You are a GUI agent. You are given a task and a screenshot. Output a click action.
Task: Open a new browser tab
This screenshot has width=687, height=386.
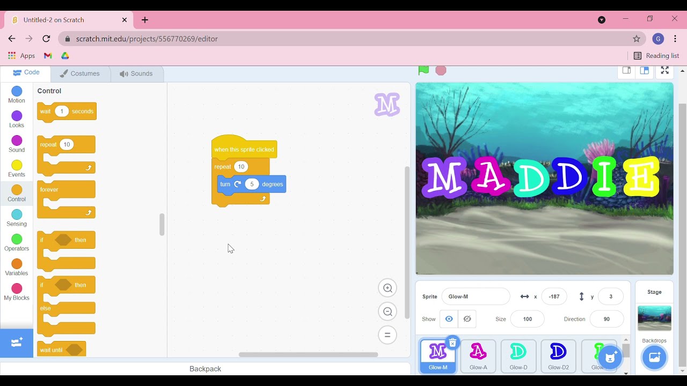point(145,20)
